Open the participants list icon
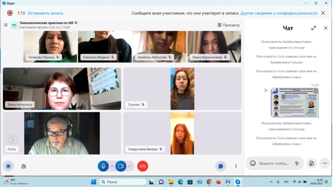The width and height of the screenshot is (334, 187). click(23, 166)
